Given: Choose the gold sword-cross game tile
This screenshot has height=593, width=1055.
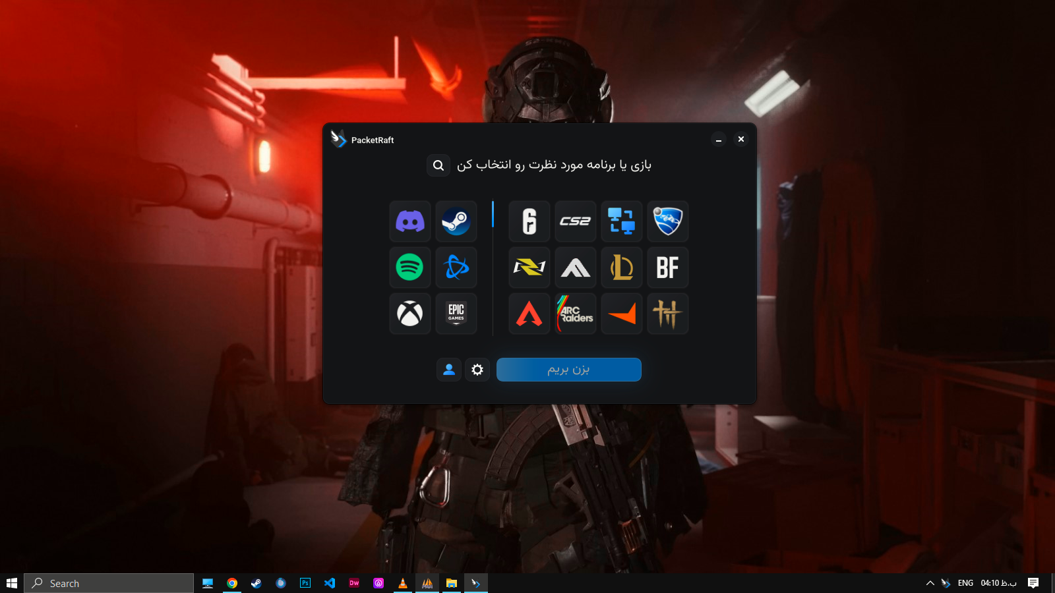Looking at the screenshot, I should tap(668, 314).
